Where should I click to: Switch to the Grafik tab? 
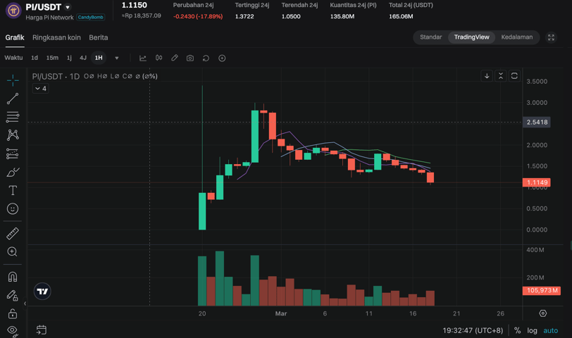15,37
